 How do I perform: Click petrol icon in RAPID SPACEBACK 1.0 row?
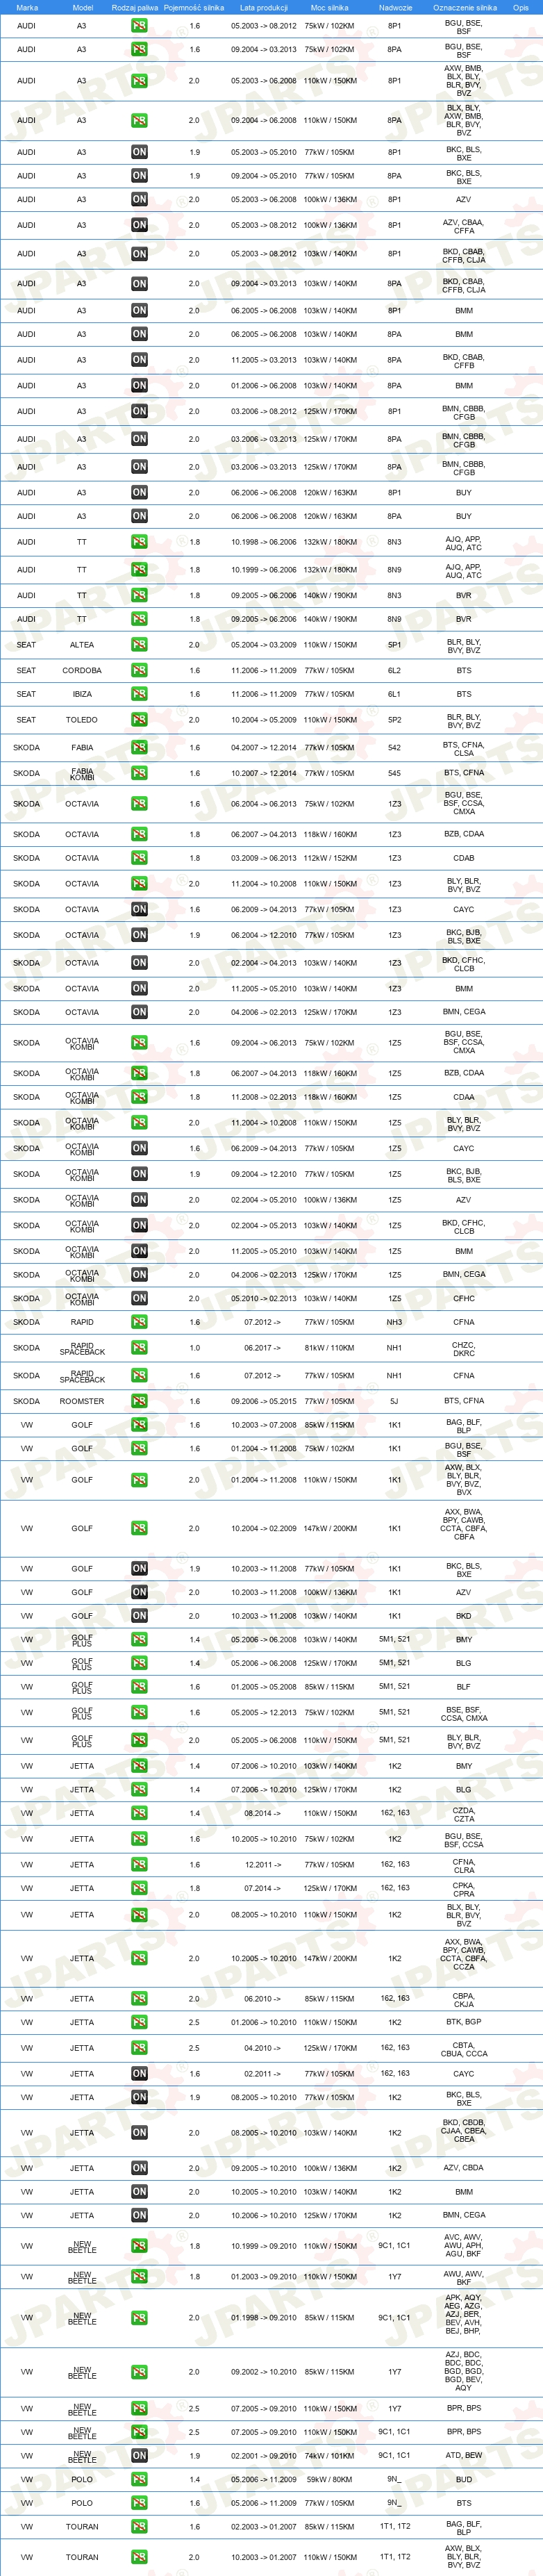139,1348
